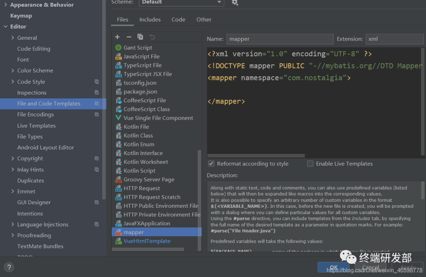Expand Appearance & Behavior section

click(6, 5)
